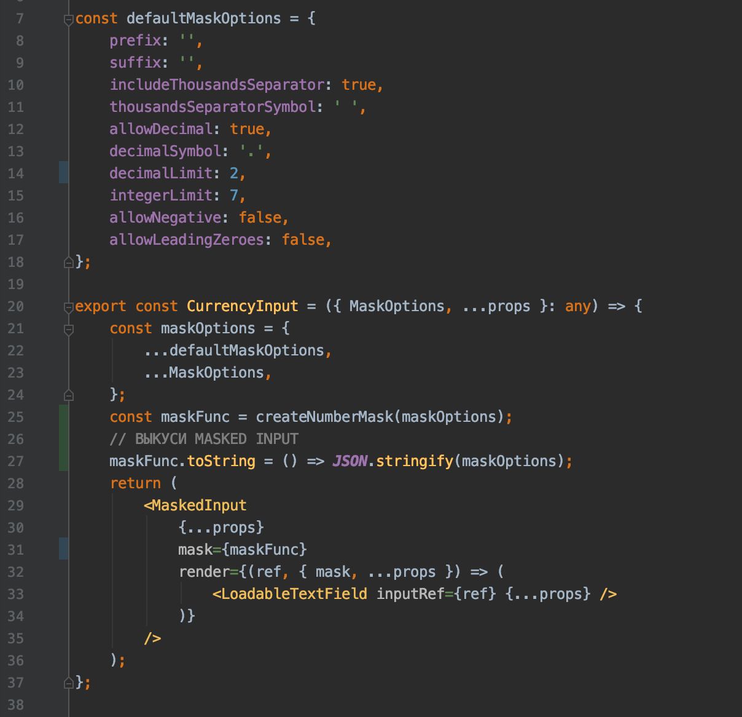The image size is (742, 717).
Task: Click the prefix property key
Action: [135, 41]
